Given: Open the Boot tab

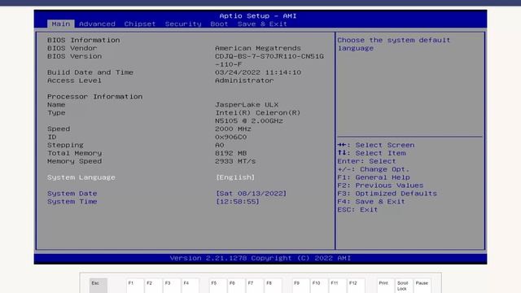Looking at the screenshot, I should click(219, 24).
